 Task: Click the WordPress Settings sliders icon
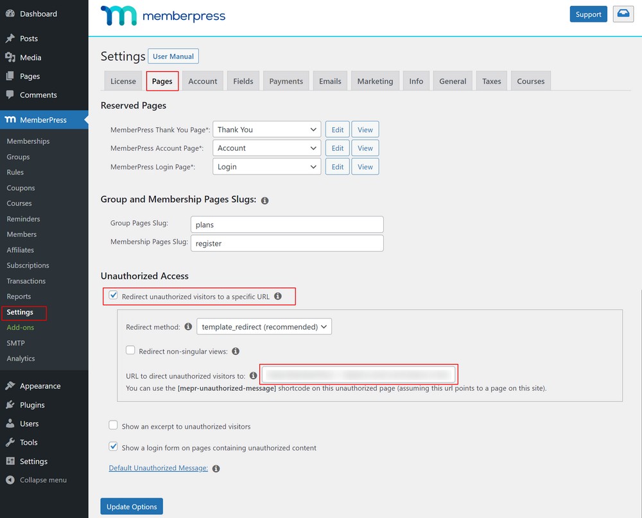click(x=10, y=461)
